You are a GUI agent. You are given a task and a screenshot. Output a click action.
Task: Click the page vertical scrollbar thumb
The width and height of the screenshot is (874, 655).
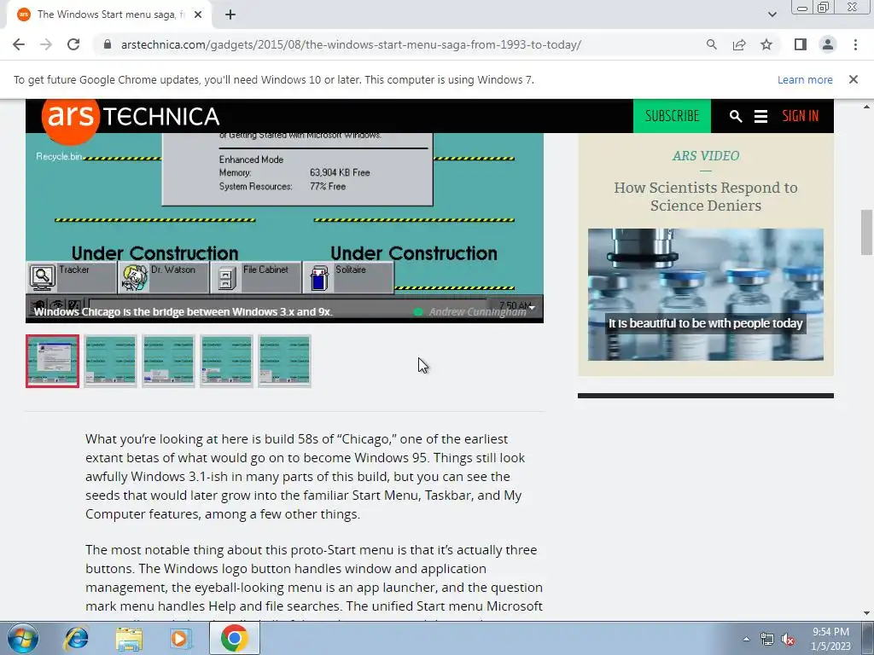(866, 232)
